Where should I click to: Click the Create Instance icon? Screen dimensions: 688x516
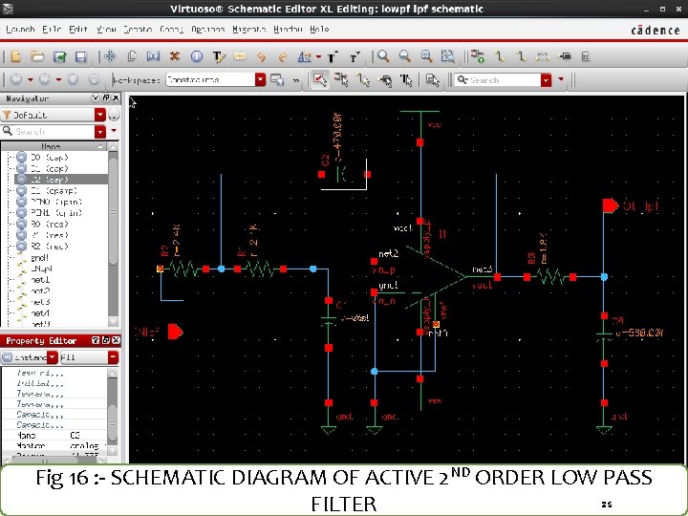[x=478, y=55]
